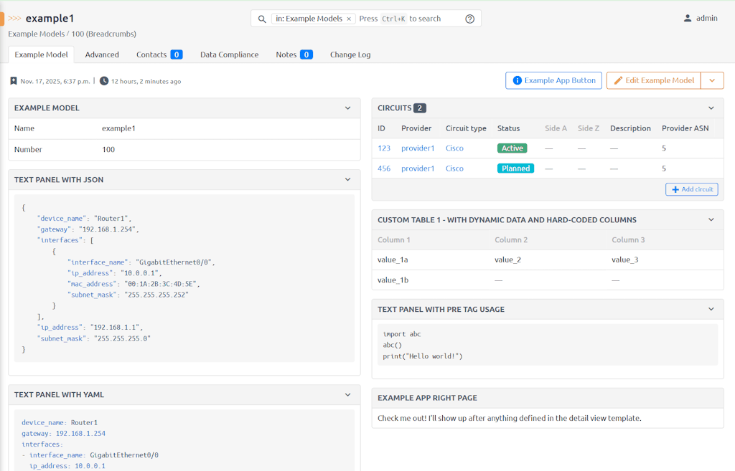The image size is (735, 471).
Task: Collapse the Example Model panel
Action: coord(349,108)
